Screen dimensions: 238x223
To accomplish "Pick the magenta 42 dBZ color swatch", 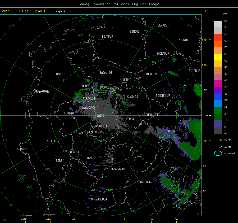I will click(218, 84).
